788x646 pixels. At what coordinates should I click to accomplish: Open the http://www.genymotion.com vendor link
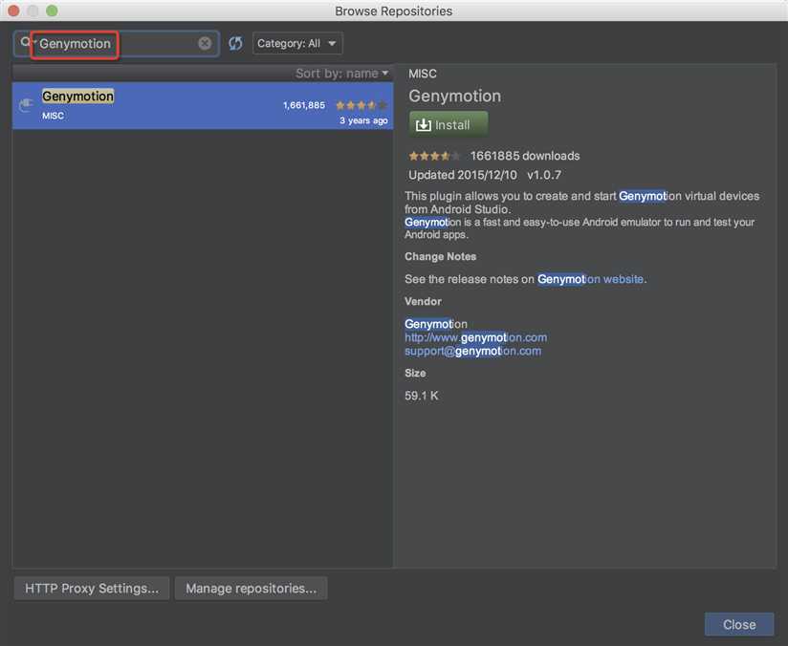(475, 337)
